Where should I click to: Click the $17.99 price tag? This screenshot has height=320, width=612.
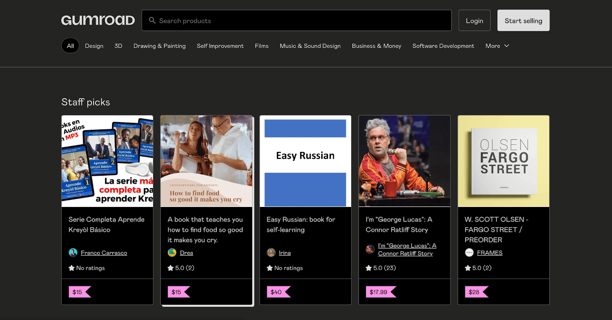pos(381,292)
